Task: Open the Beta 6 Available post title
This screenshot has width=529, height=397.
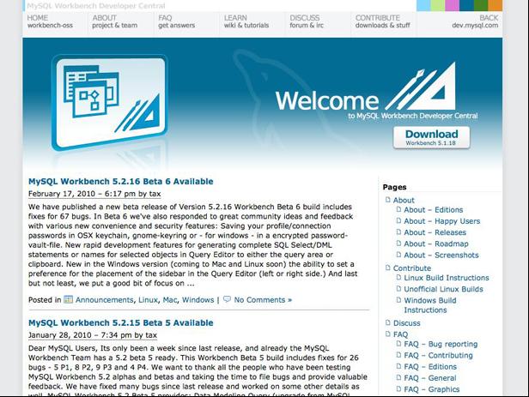Action: pos(120,182)
